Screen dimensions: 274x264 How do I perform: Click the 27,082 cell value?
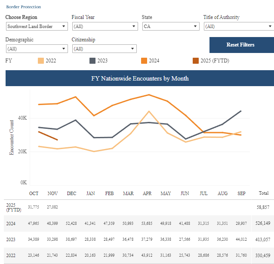(52, 207)
